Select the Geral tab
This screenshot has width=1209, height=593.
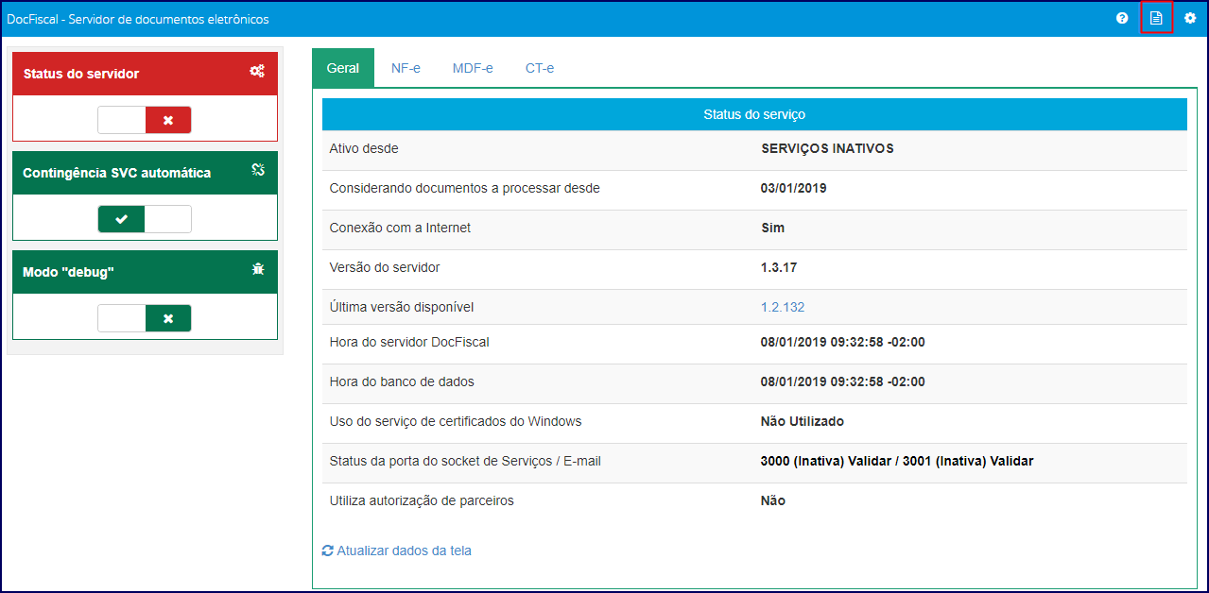click(343, 68)
